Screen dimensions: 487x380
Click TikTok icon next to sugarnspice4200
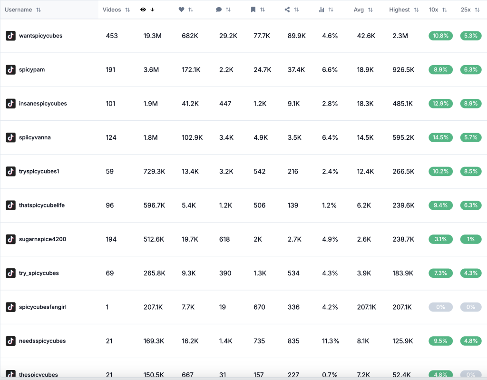click(10, 239)
